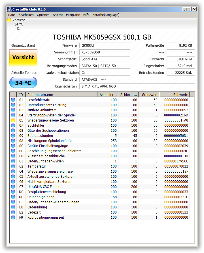Click the status icon for Festplattenverschiebung
The width and height of the screenshot is (204, 253).
click(x=13, y=192)
